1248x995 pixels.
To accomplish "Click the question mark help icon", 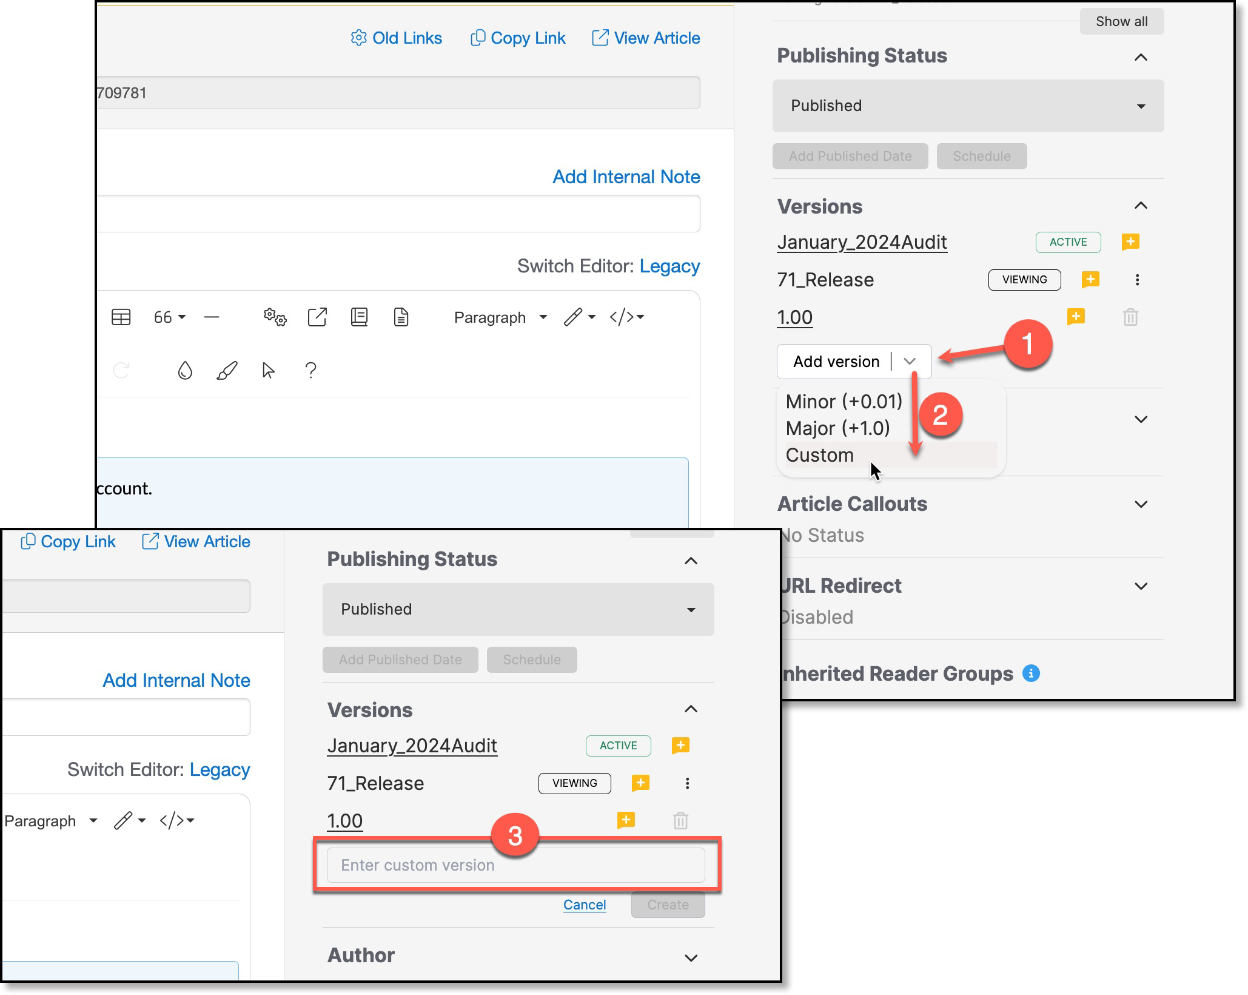I will (310, 370).
